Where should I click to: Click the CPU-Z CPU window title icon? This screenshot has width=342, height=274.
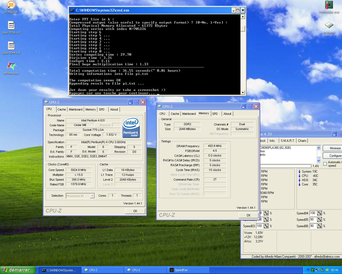[46, 102]
